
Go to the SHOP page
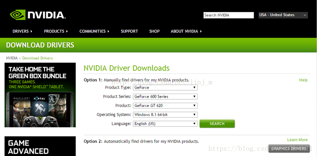[x=154, y=31]
